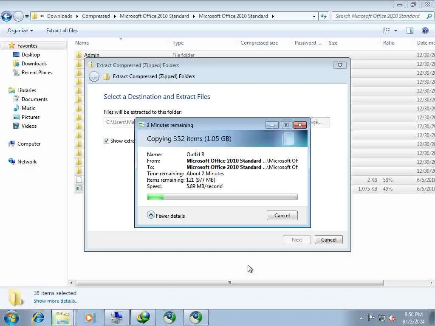Select the 1,075 KB file row icon

[79, 188]
